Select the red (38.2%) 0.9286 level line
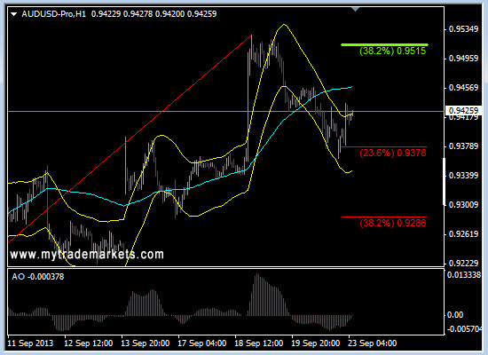 [384, 217]
